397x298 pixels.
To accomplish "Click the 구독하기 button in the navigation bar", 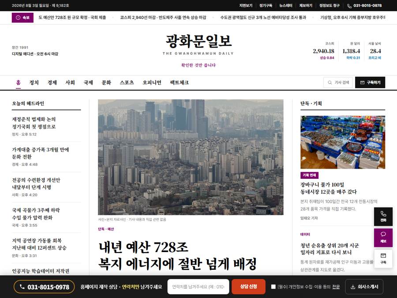I will click(x=370, y=83).
